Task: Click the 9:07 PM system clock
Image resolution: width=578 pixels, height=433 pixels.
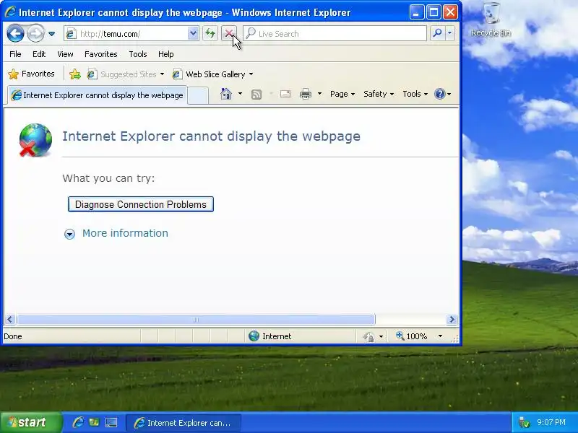Action: click(x=551, y=422)
